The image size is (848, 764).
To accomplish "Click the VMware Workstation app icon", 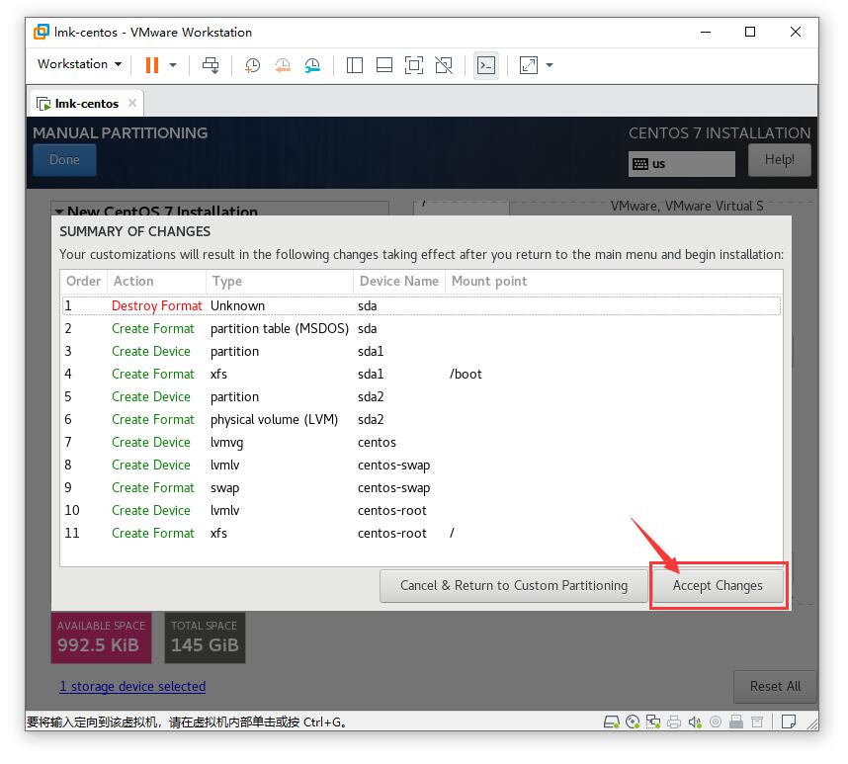I will 42,32.
